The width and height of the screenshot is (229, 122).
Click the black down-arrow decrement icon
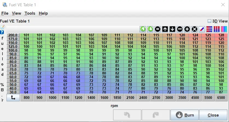coord(172,29)
